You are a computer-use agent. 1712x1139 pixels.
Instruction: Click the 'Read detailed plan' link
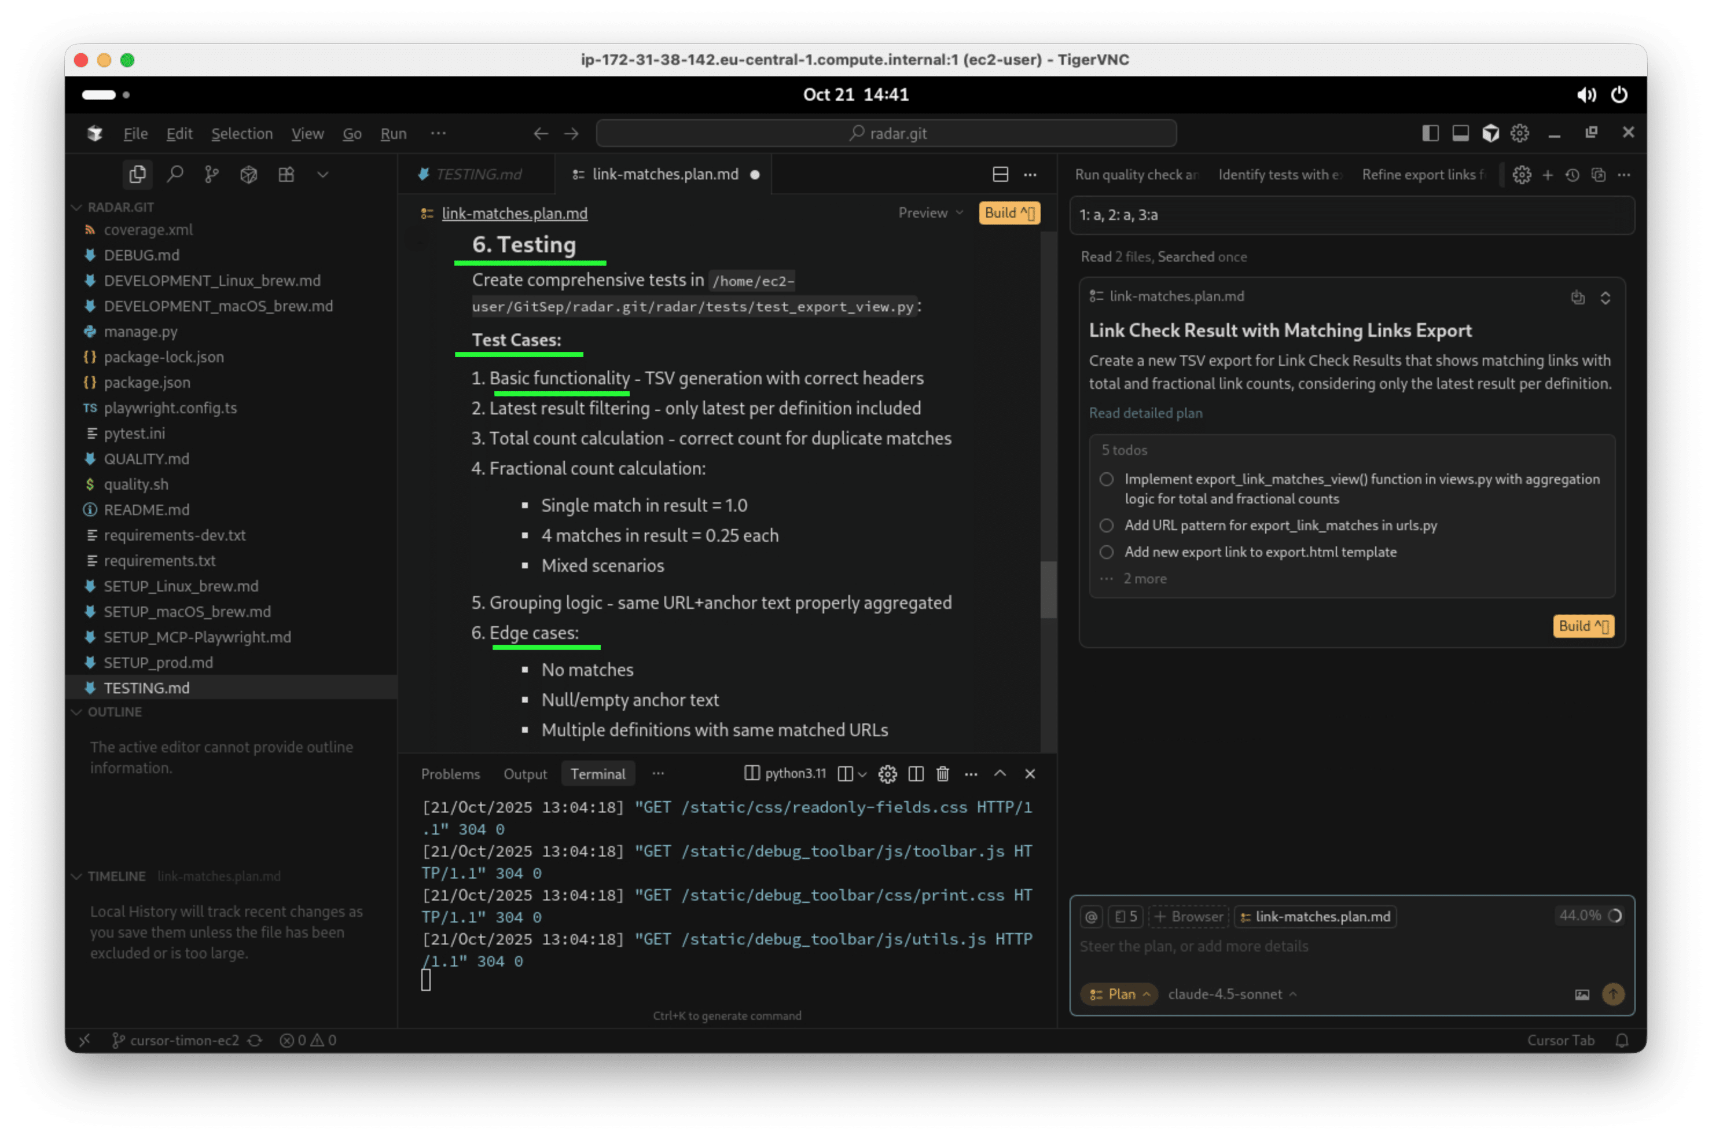tap(1145, 413)
